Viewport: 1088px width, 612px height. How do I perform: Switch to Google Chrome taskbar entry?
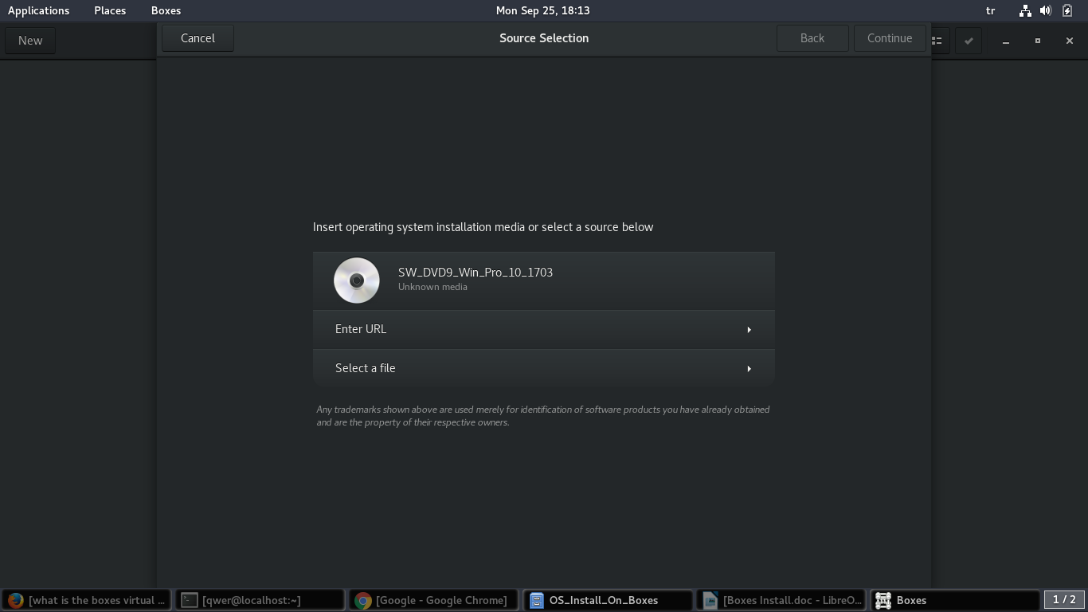[434, 600]
